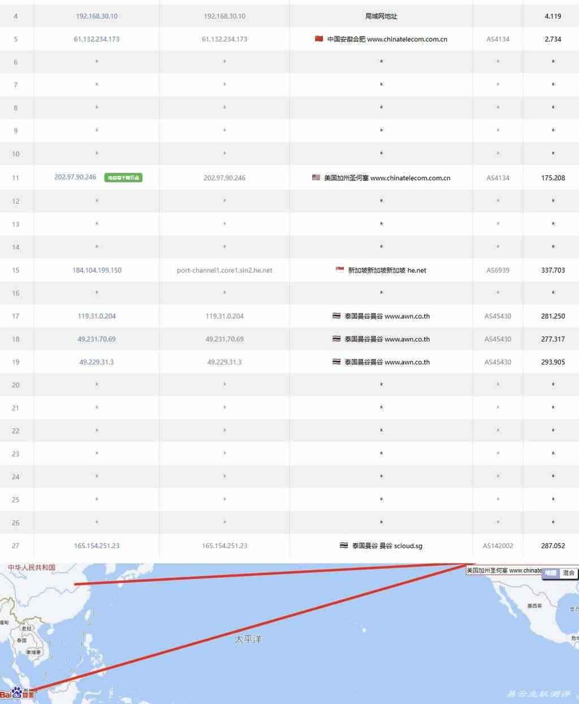Select latency value 281.250
This screenshot has height=704, width=579.
click(x=553, y=316)
